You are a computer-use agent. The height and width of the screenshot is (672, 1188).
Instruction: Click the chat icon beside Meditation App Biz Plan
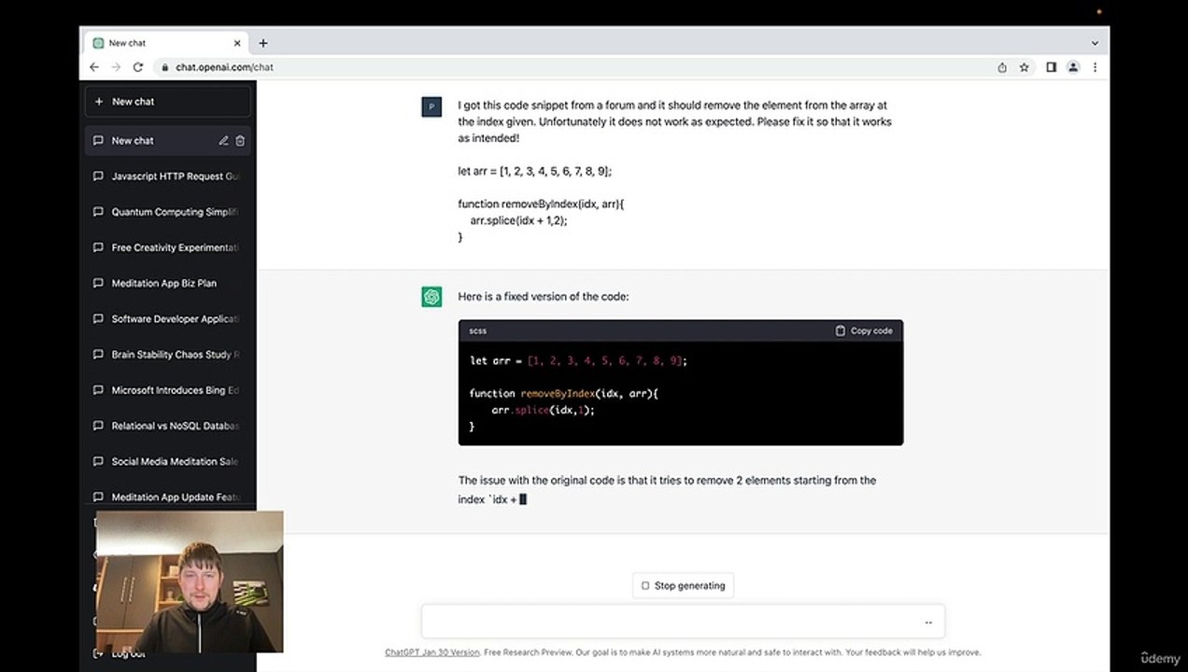[x=98, y=283]
